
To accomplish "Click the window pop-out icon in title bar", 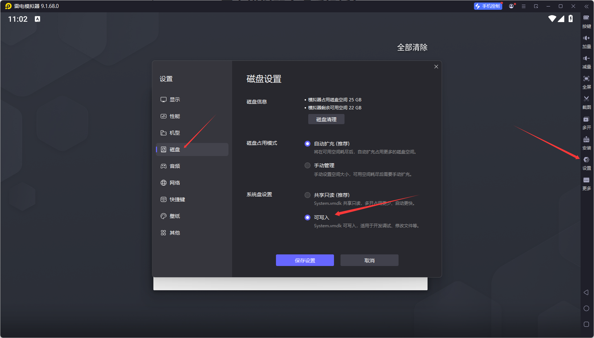I will click(536, 6).
